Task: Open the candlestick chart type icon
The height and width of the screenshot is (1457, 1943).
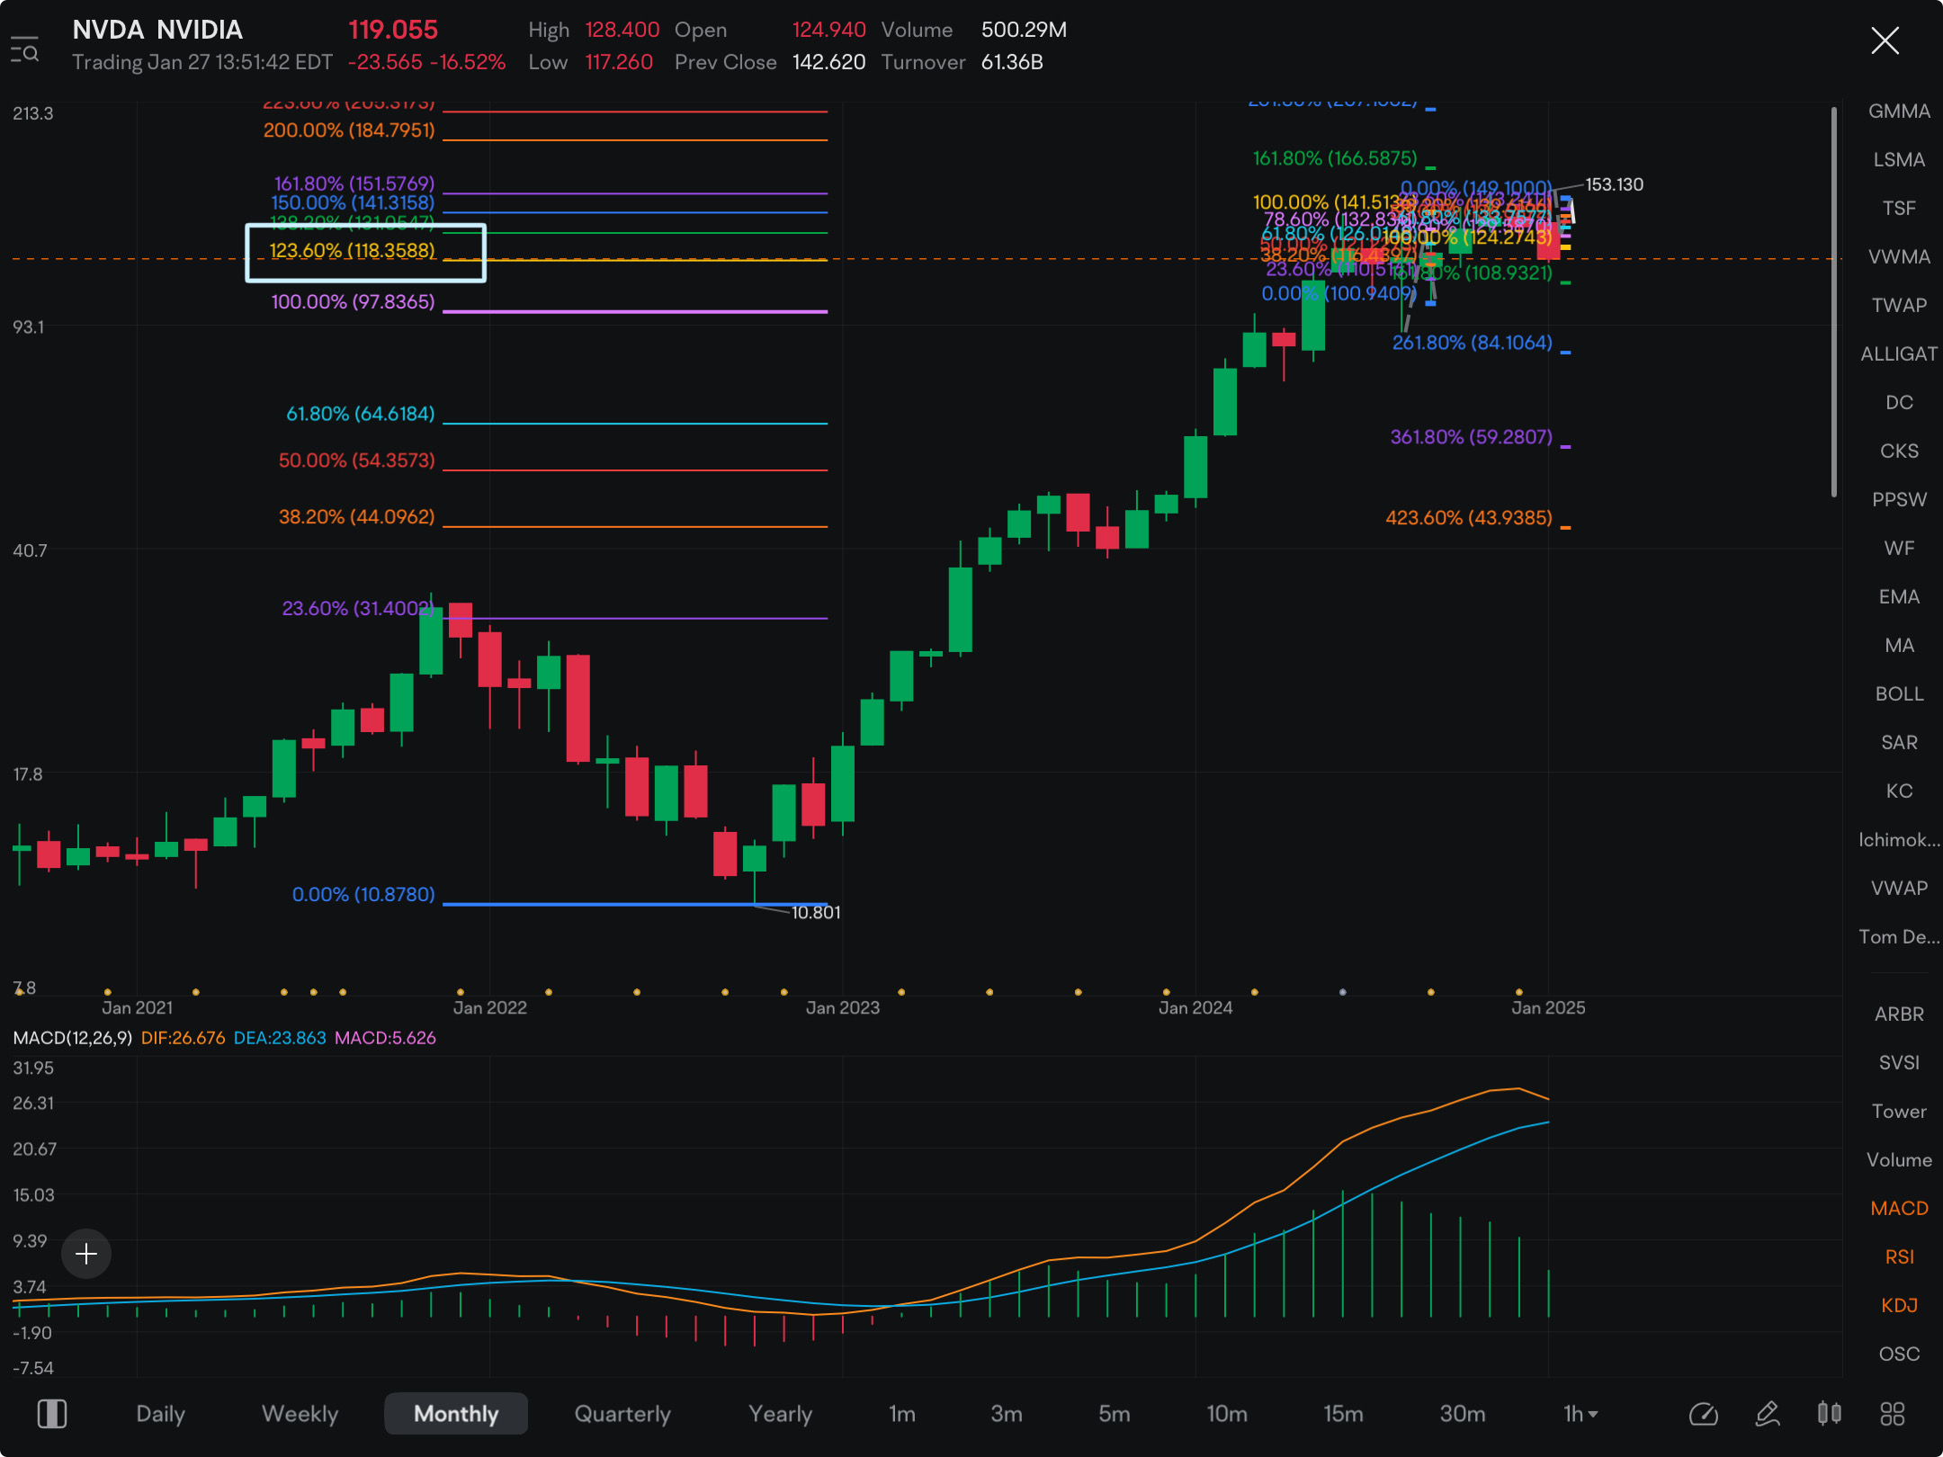Action: click(1829, 1414)
